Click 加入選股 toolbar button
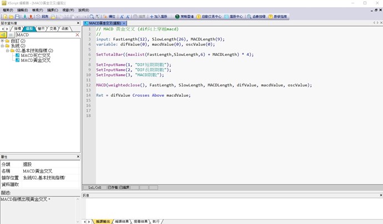Screen dimensions: 383x224 [x=158, y=17]
